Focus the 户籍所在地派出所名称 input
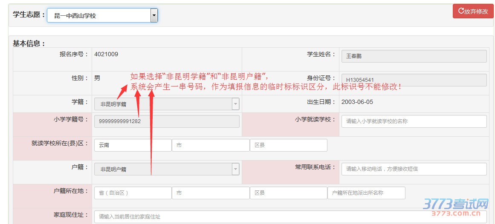The image size is (495, 224). (366, 193)
